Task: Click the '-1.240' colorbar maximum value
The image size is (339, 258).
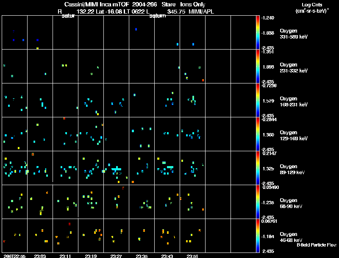Action: 268,18
